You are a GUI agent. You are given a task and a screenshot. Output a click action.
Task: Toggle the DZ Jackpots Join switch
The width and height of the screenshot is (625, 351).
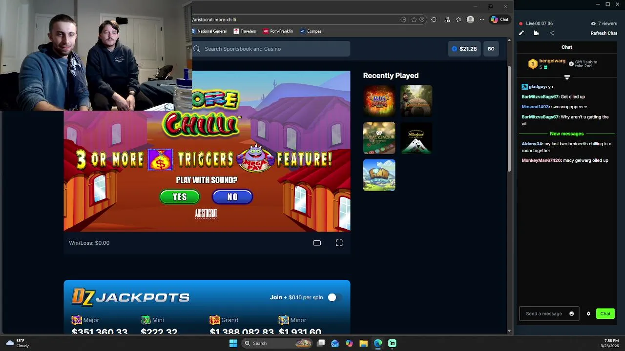[334, 297]
